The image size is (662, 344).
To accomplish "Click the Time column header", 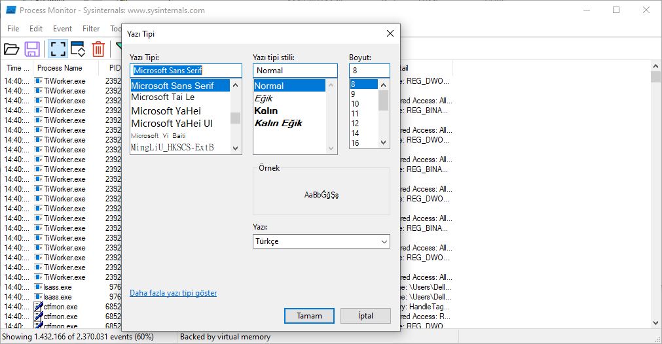I will 18,68.
